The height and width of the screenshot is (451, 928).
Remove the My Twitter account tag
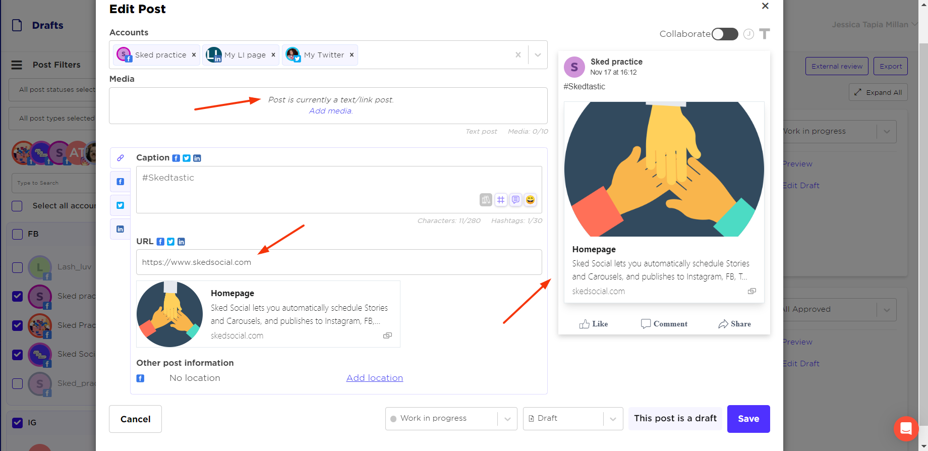(352, 55)
